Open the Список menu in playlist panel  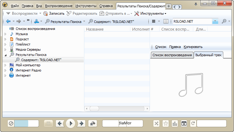coord(161,47)
